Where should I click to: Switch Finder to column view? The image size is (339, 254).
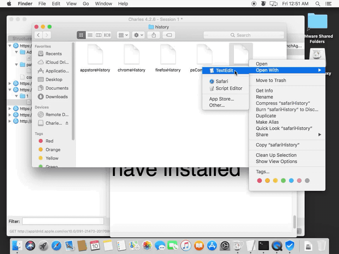tap(99, 35)
